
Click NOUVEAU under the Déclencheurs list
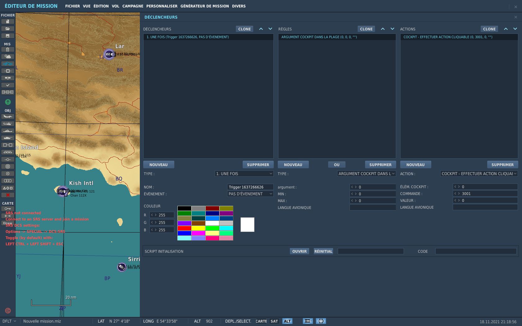(158, 165)
